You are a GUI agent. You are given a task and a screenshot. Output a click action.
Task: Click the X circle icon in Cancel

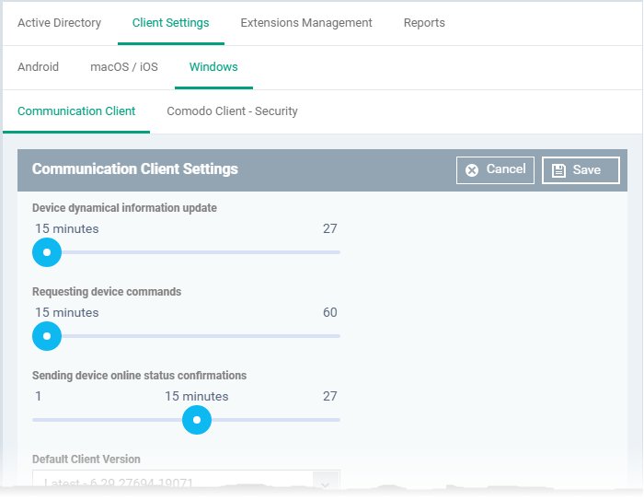pyautogui.click(x=472, y=170)
